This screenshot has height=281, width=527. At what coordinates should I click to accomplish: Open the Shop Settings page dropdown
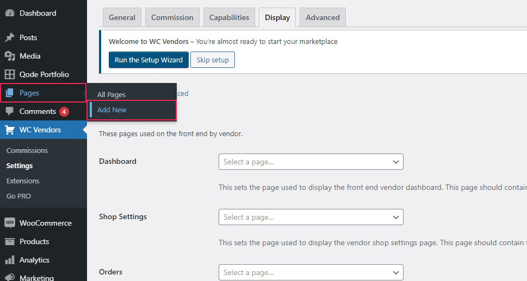311,217
